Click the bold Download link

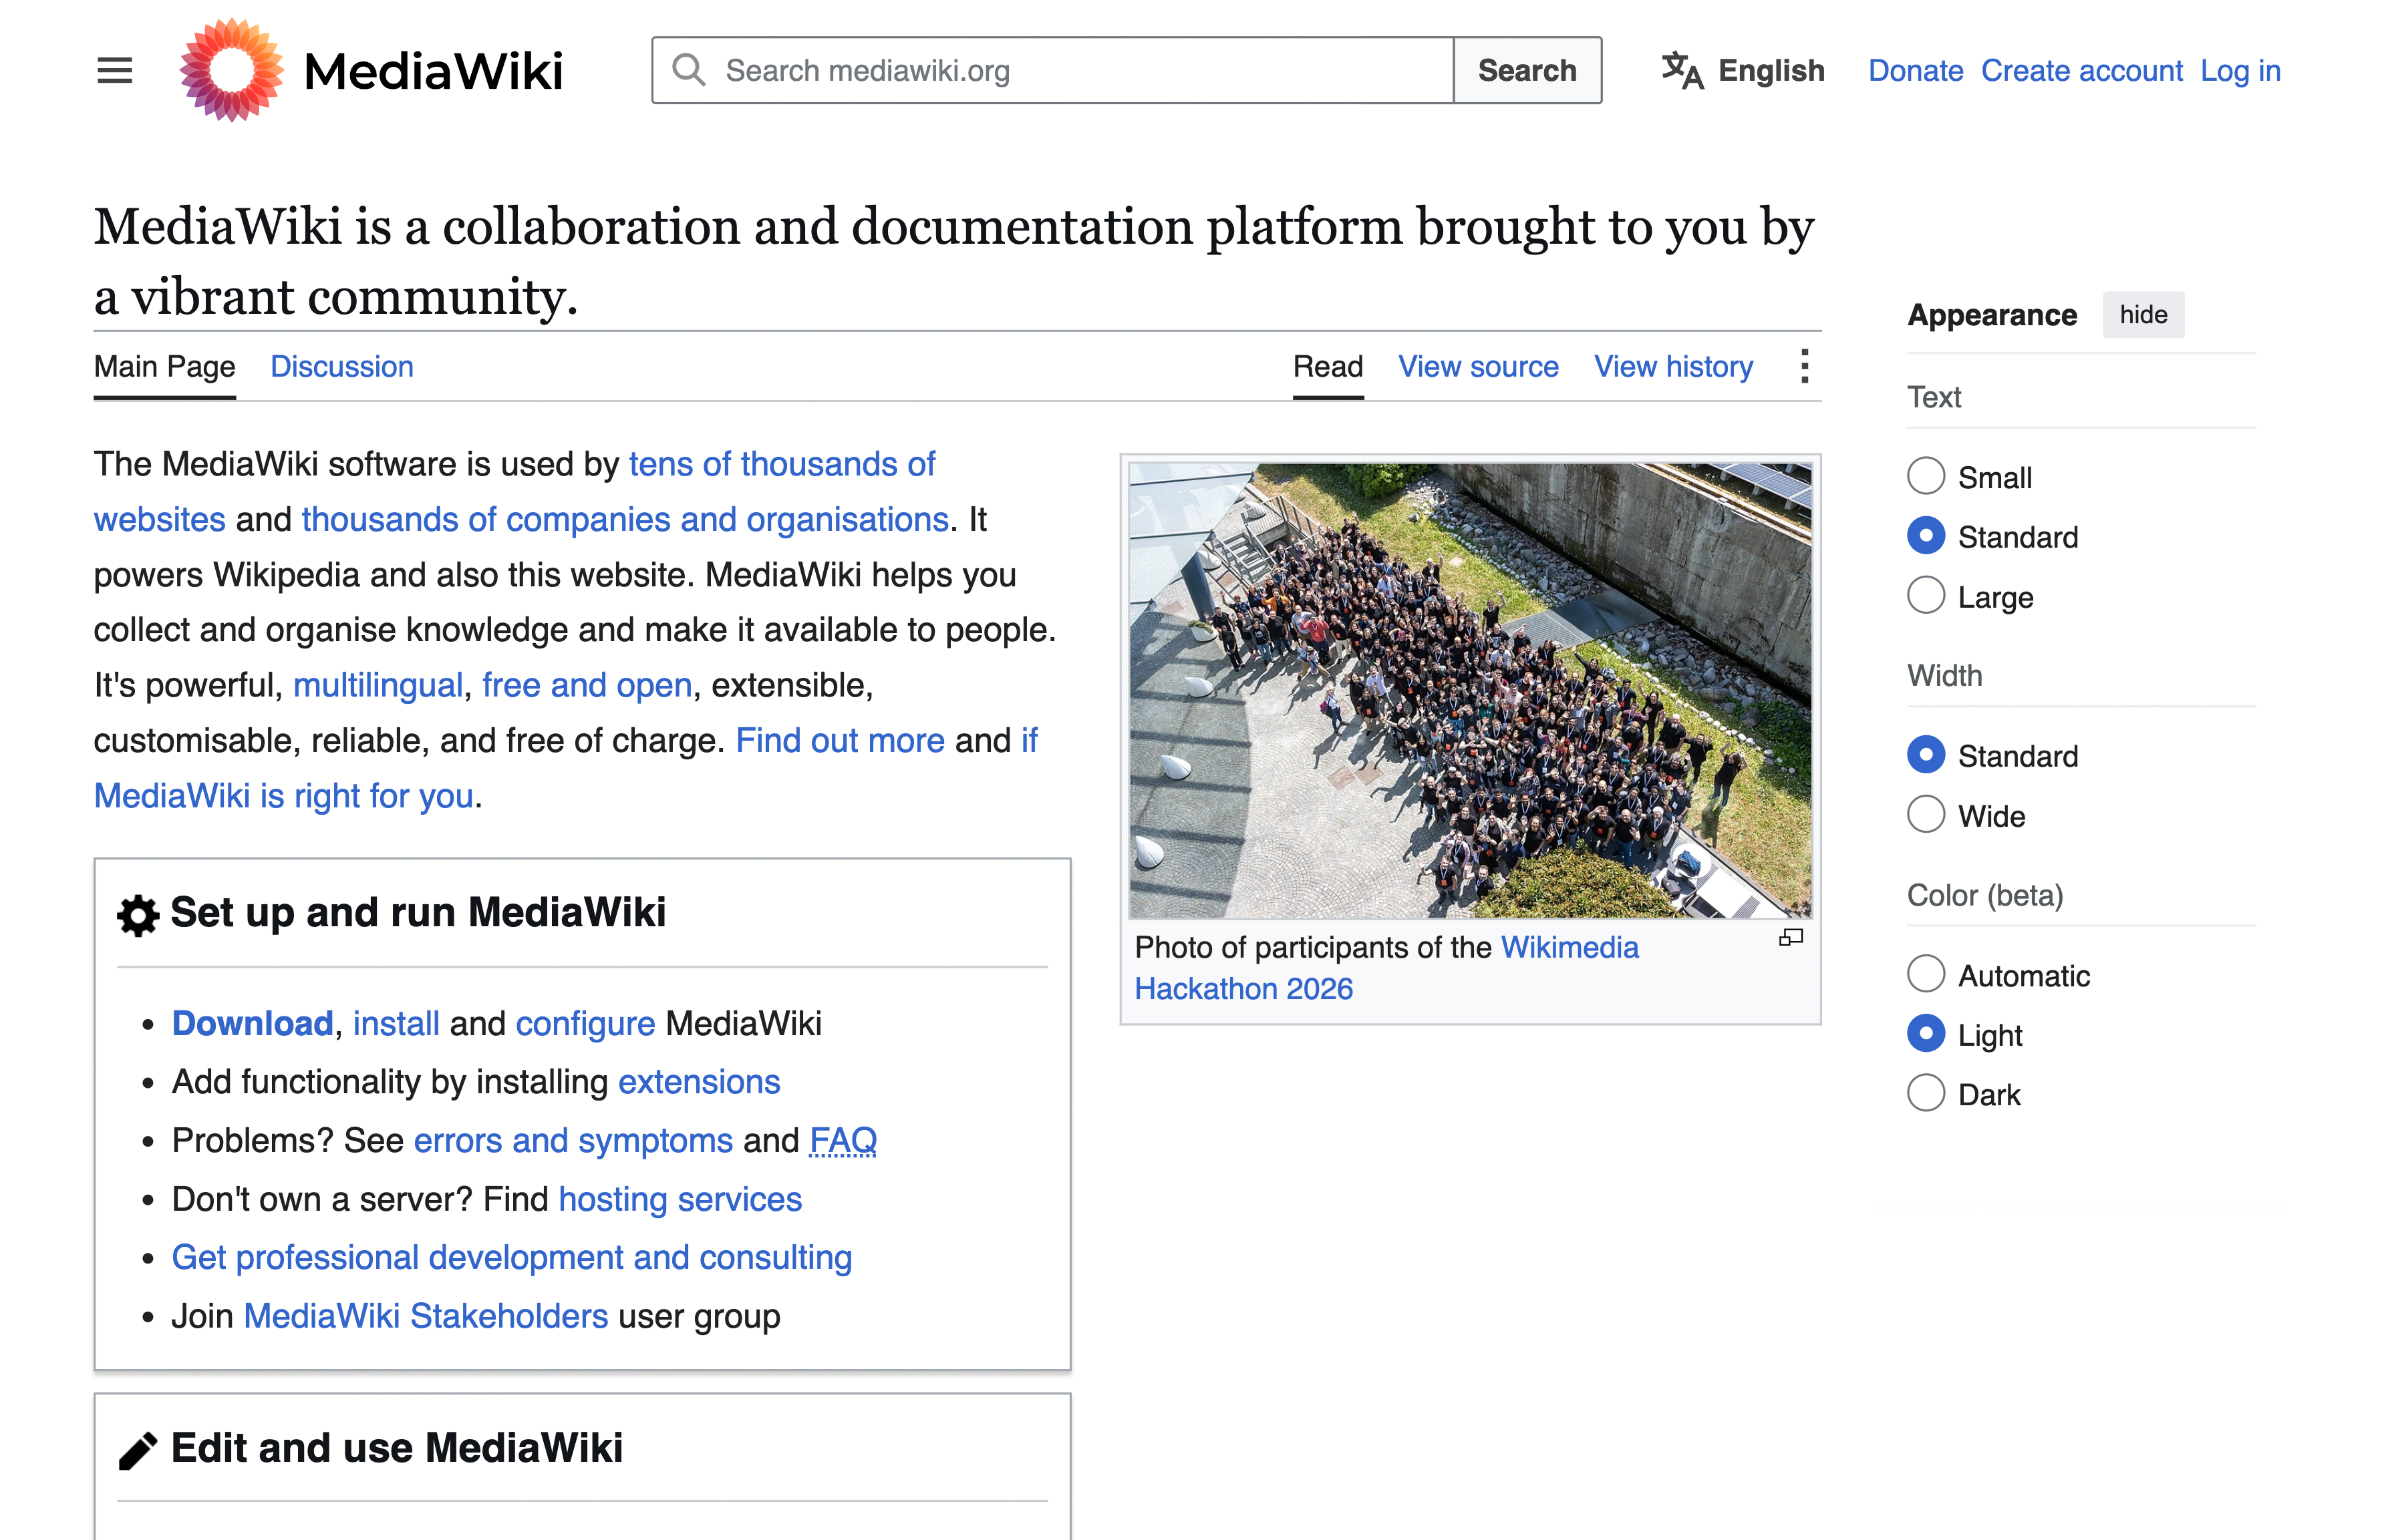tap(252, 1024)
